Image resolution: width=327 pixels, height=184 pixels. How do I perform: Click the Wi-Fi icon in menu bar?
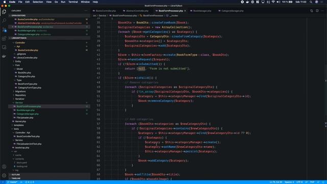[x=273, y=2]
